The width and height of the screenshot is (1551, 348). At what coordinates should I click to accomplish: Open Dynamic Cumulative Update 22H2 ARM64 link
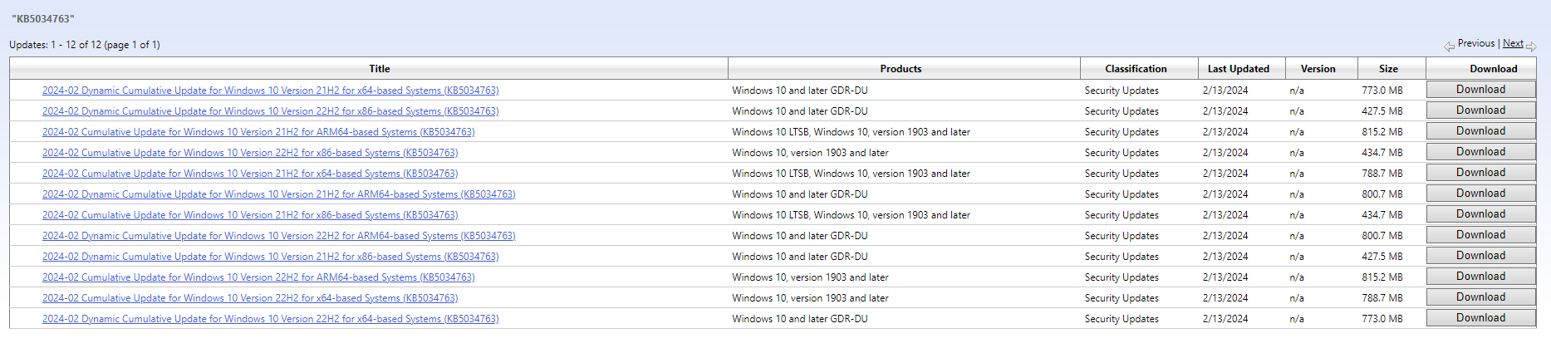tap(278, 236)
